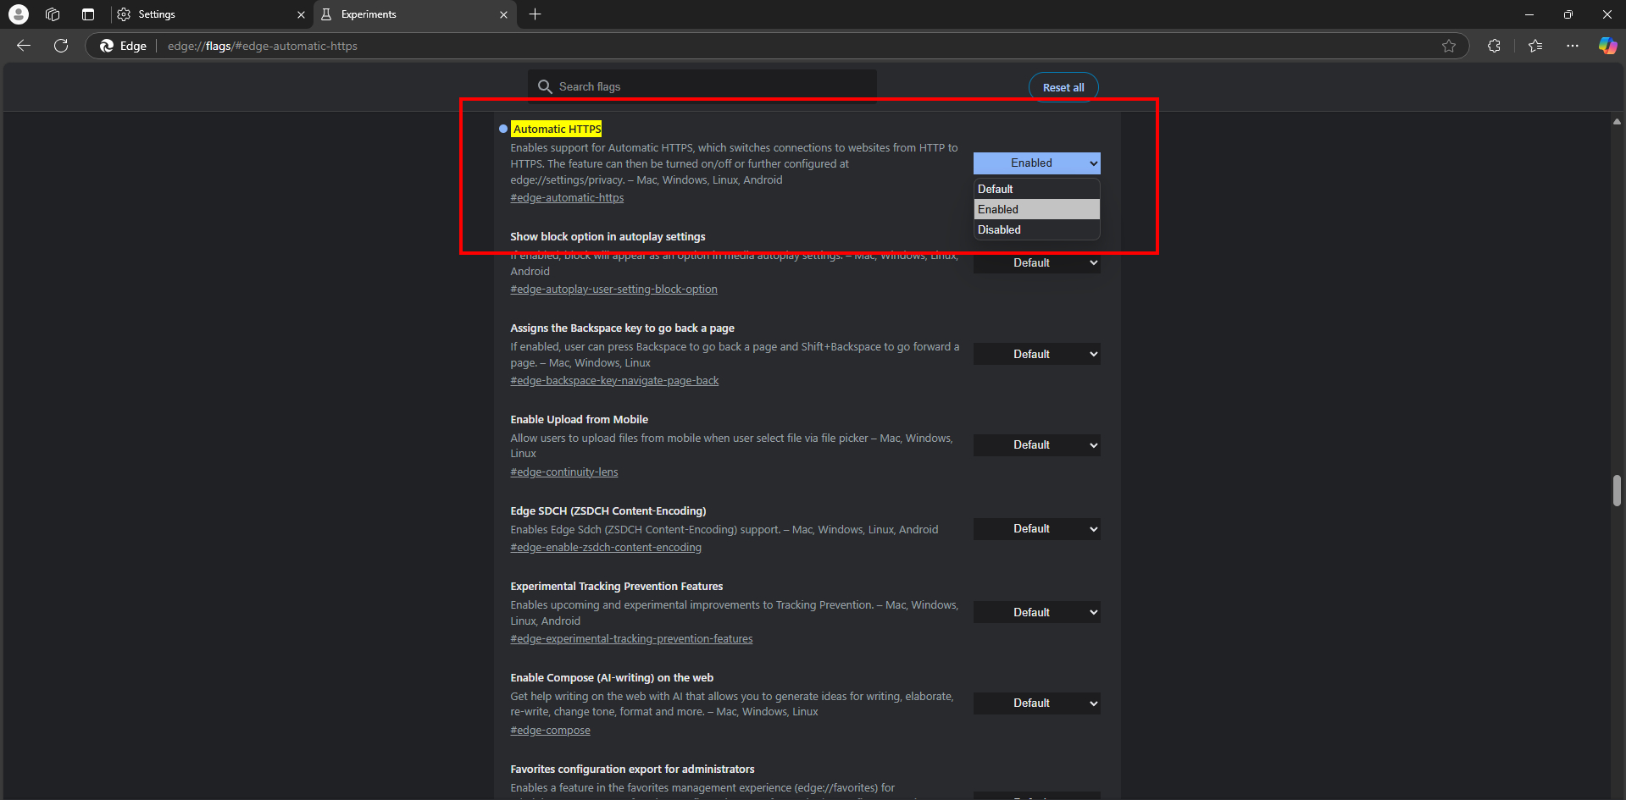
Task: Open dropdown for autoplay block option flag
Action: pyautogui.click(x=1036, y=262)
